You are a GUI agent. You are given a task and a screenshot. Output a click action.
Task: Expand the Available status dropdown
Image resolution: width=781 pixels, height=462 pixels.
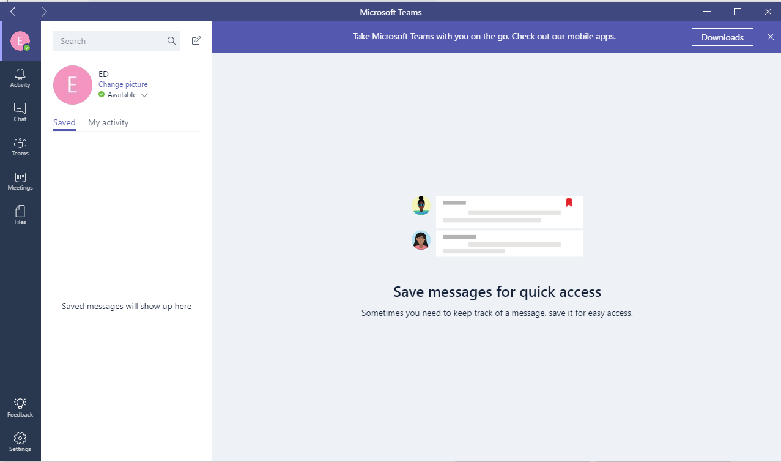[x=144, y=95]
